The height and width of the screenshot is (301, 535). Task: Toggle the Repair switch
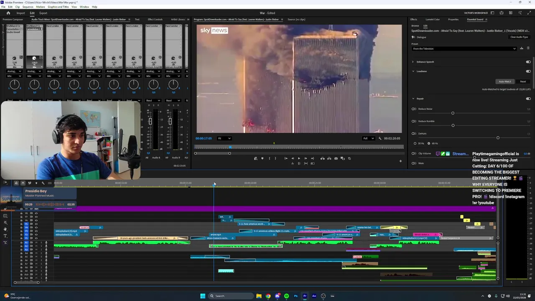coord(528,99)
